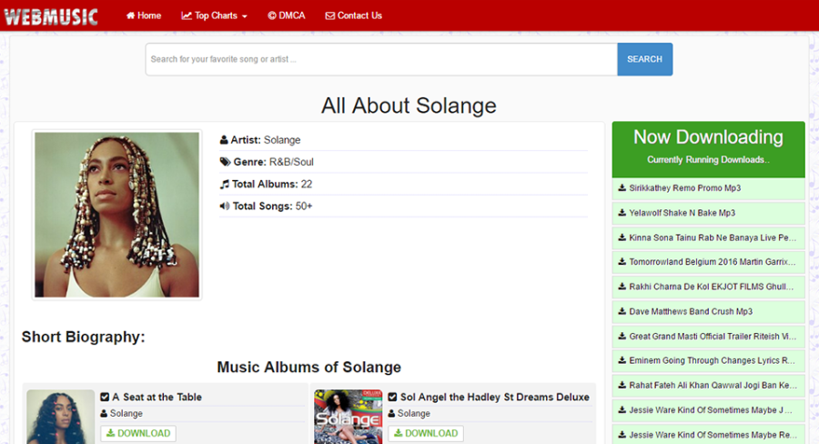Click the 'Music Albums of Solange' heading
The image size is (819, 444).
pos(309,368)
